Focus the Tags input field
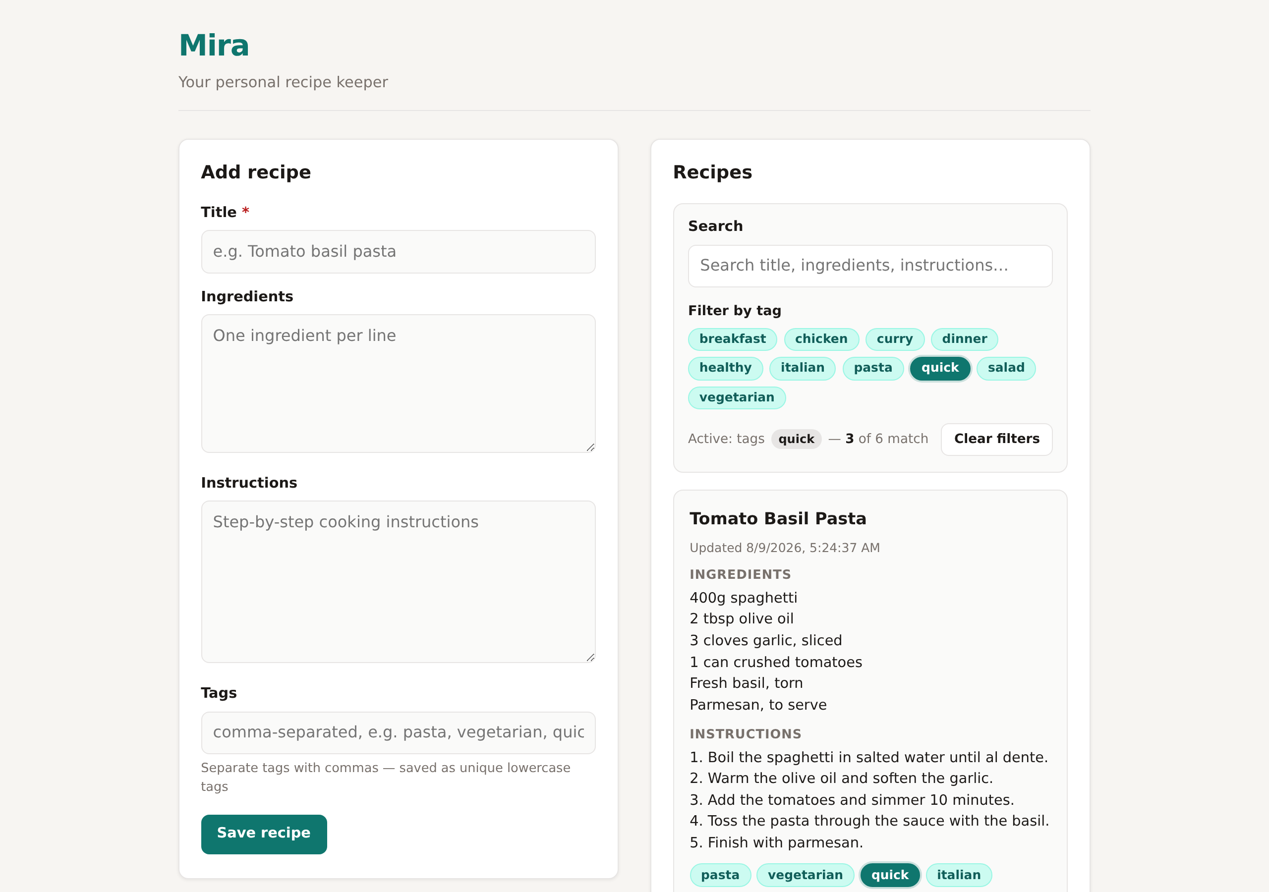 tap(398, 732)
